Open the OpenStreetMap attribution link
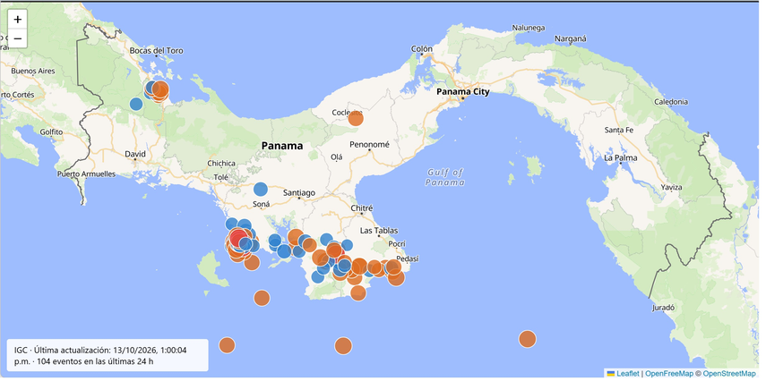Screen dimensions: 766x381 (x=731, y=374)
